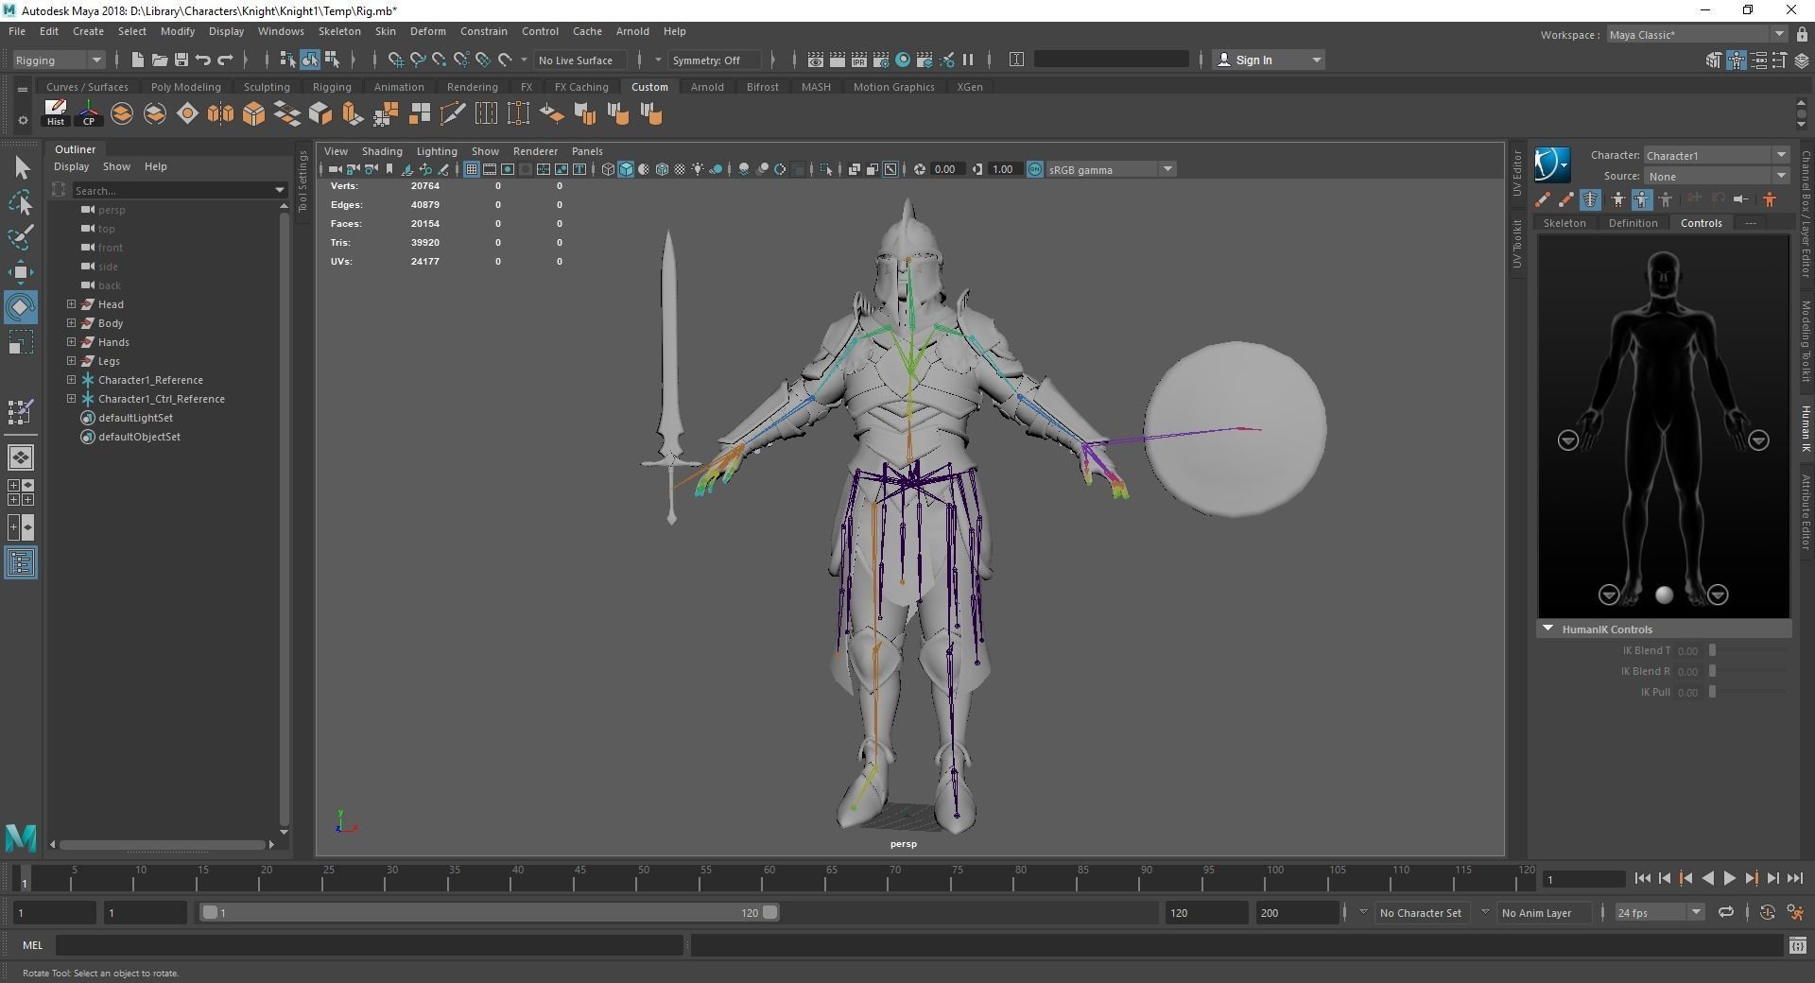Open the Rigging menu set dropdown
Image resolution: width=1815 pixels, height=983 pixels.
(59, 60)
